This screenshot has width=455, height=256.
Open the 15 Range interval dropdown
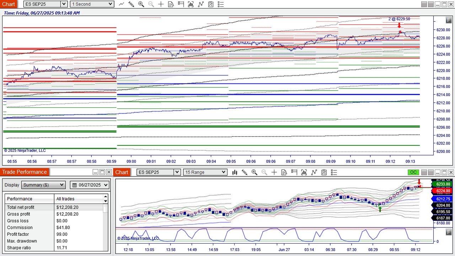[205, 172]
